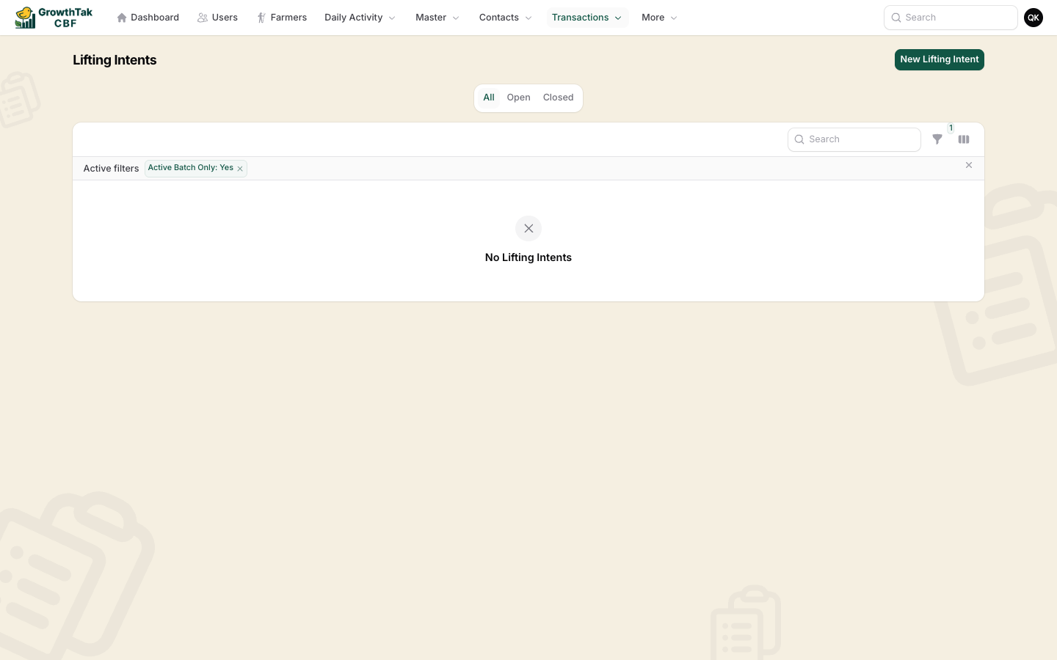Open the column settings icon
This screenshot has width=1057, height=660.
[964, 139]
